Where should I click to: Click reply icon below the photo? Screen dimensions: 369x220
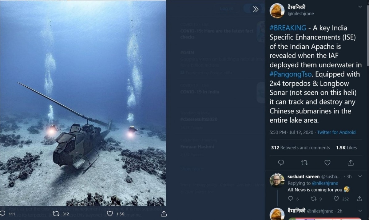pos(3,214)
